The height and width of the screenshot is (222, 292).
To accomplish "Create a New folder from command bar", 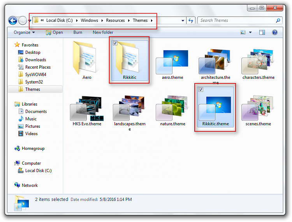I will coord(103,32).
